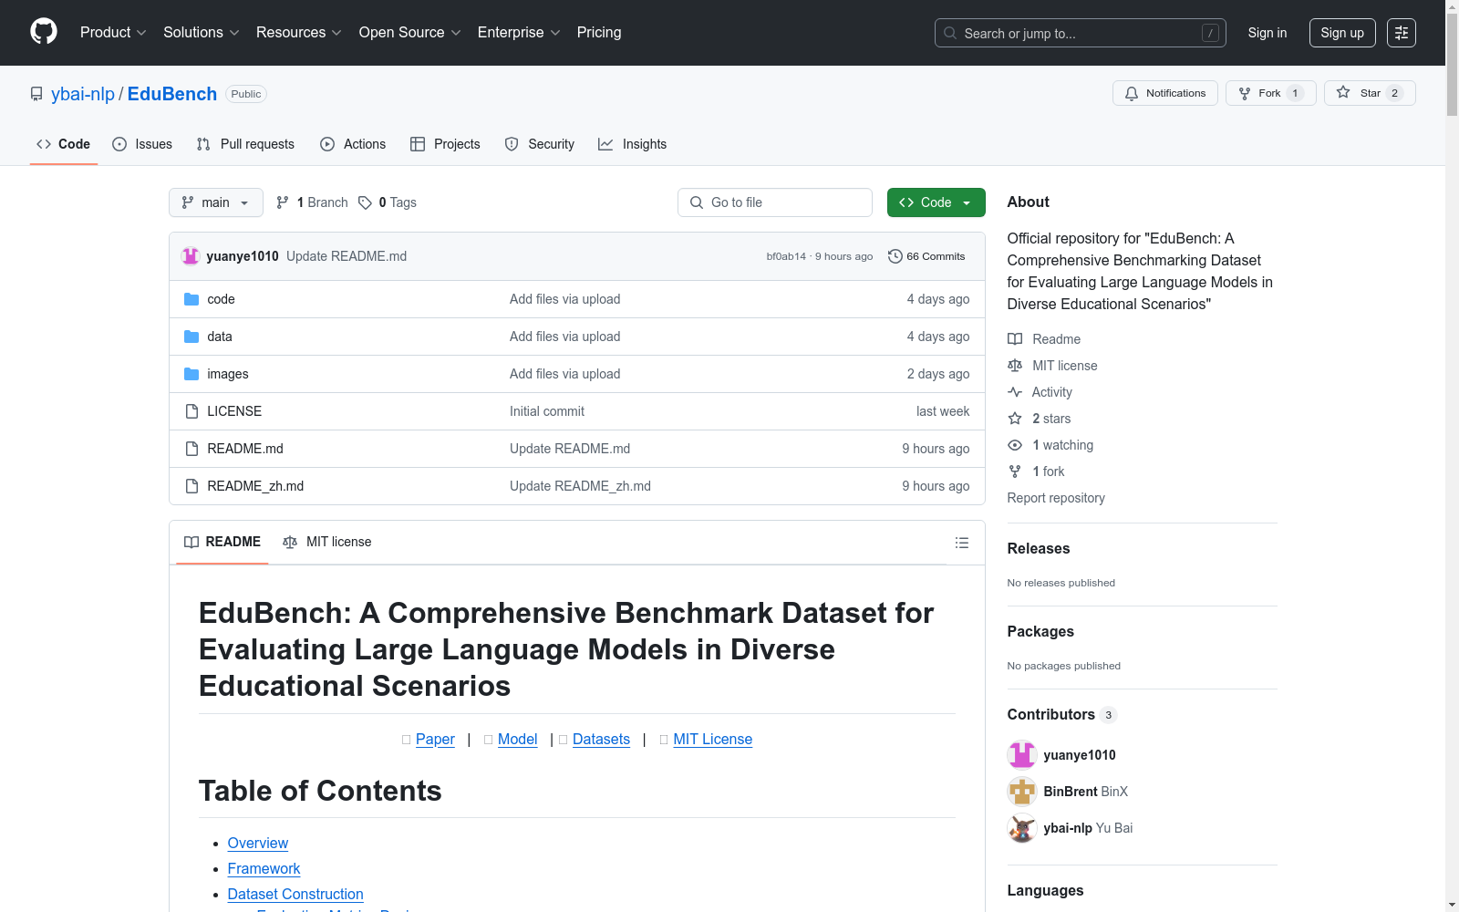Open the README_zh.md file
This screenshot has width=1459, height=912.
pyautogui.click(x=255, y=486)
